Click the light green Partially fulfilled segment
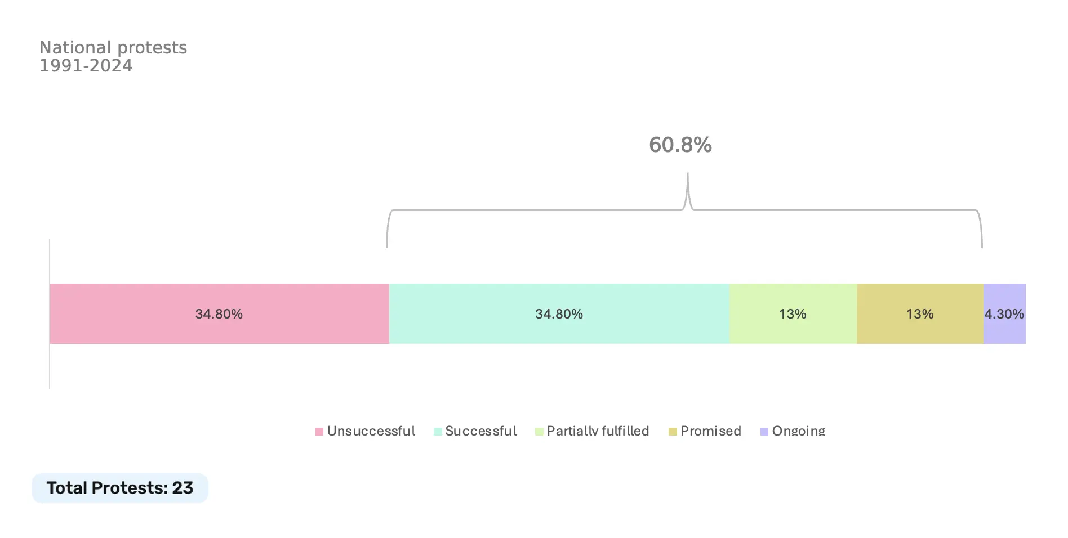Viewport: 1068px width, 538px height. pos(793,313)
